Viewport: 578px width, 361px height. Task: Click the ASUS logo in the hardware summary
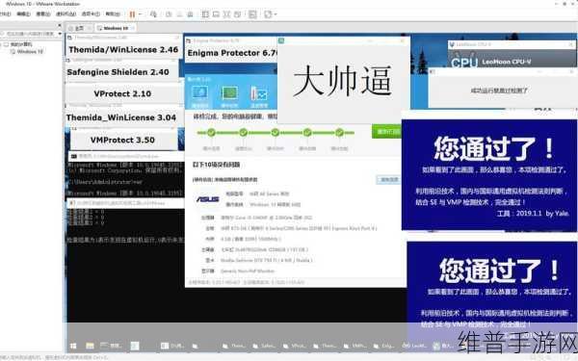pos(207,199)
